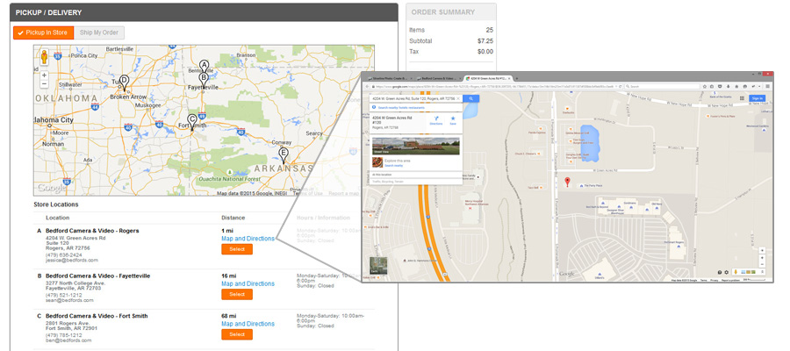Click the Sign in button on Google Maps
Screen dimensions: 790x351
[757, 98]
